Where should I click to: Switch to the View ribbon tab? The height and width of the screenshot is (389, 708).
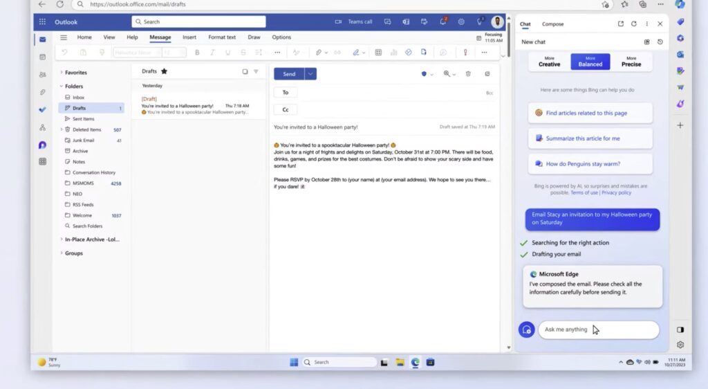pos(109,37)
